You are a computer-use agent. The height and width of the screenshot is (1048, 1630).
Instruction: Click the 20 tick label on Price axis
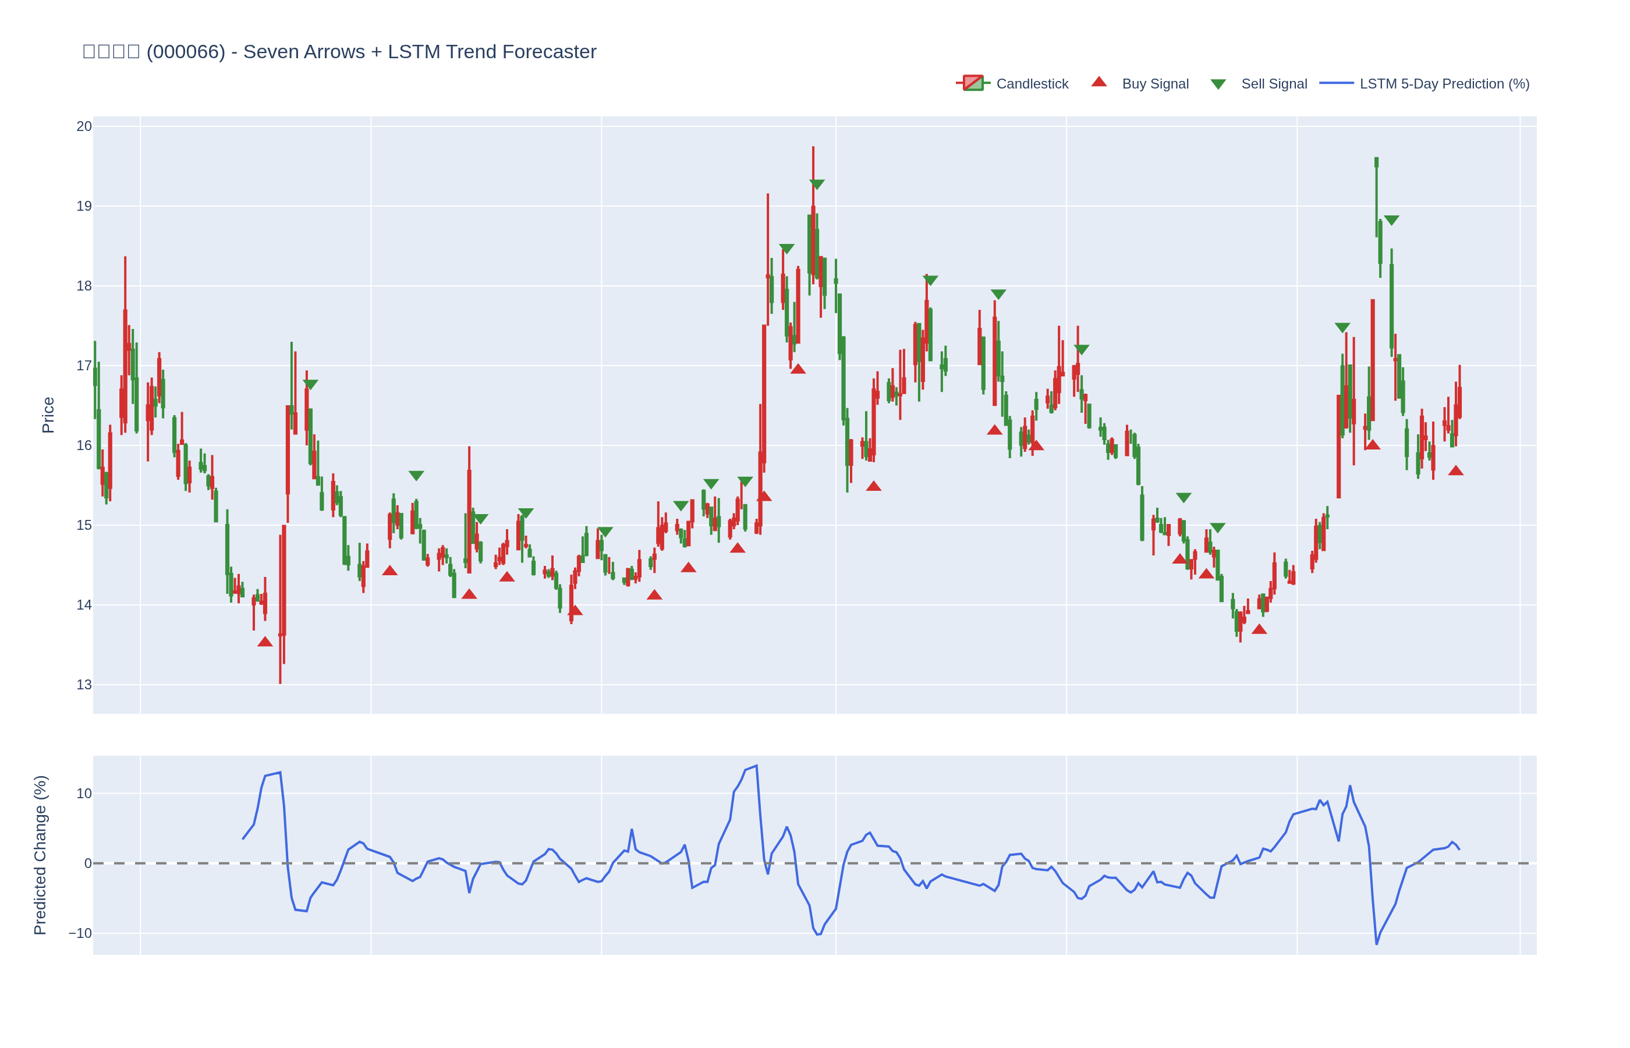coord(84,126)
